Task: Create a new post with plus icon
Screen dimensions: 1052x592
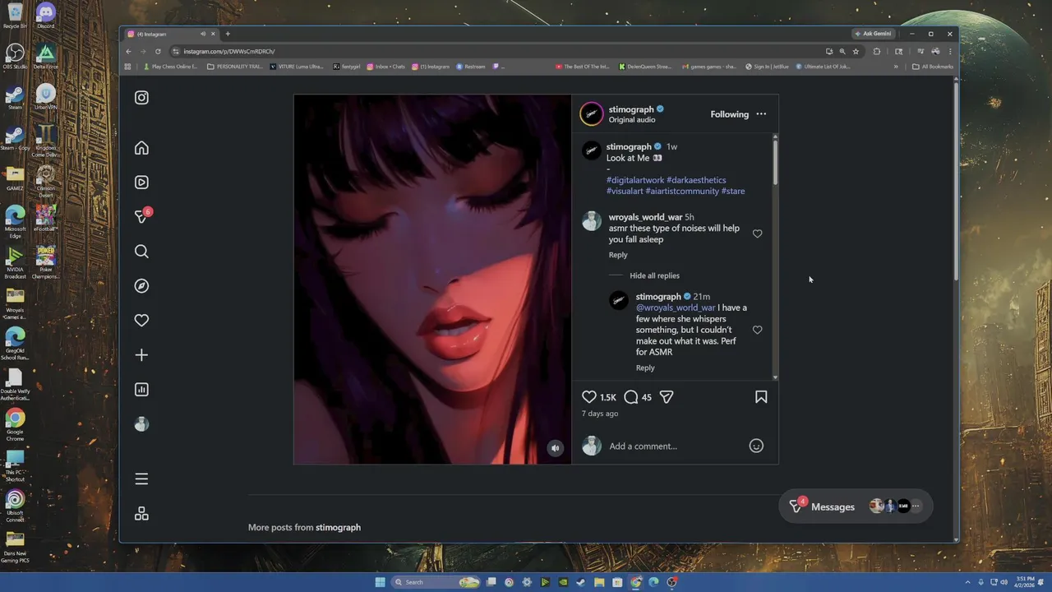Action: (141, 355)
